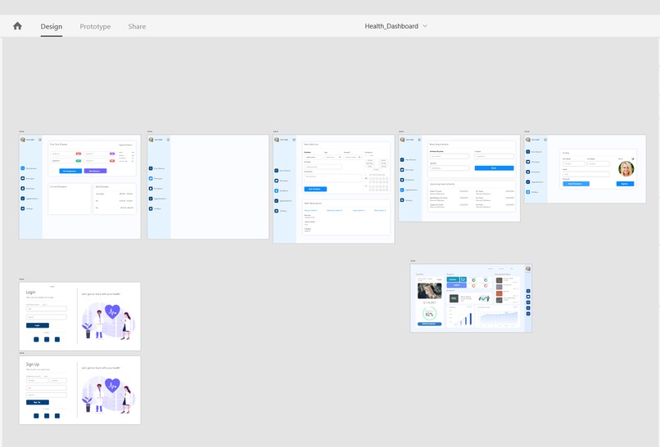Click the highlighted fourth sidebar icon in Book Appointment artboard

point(402,190)
